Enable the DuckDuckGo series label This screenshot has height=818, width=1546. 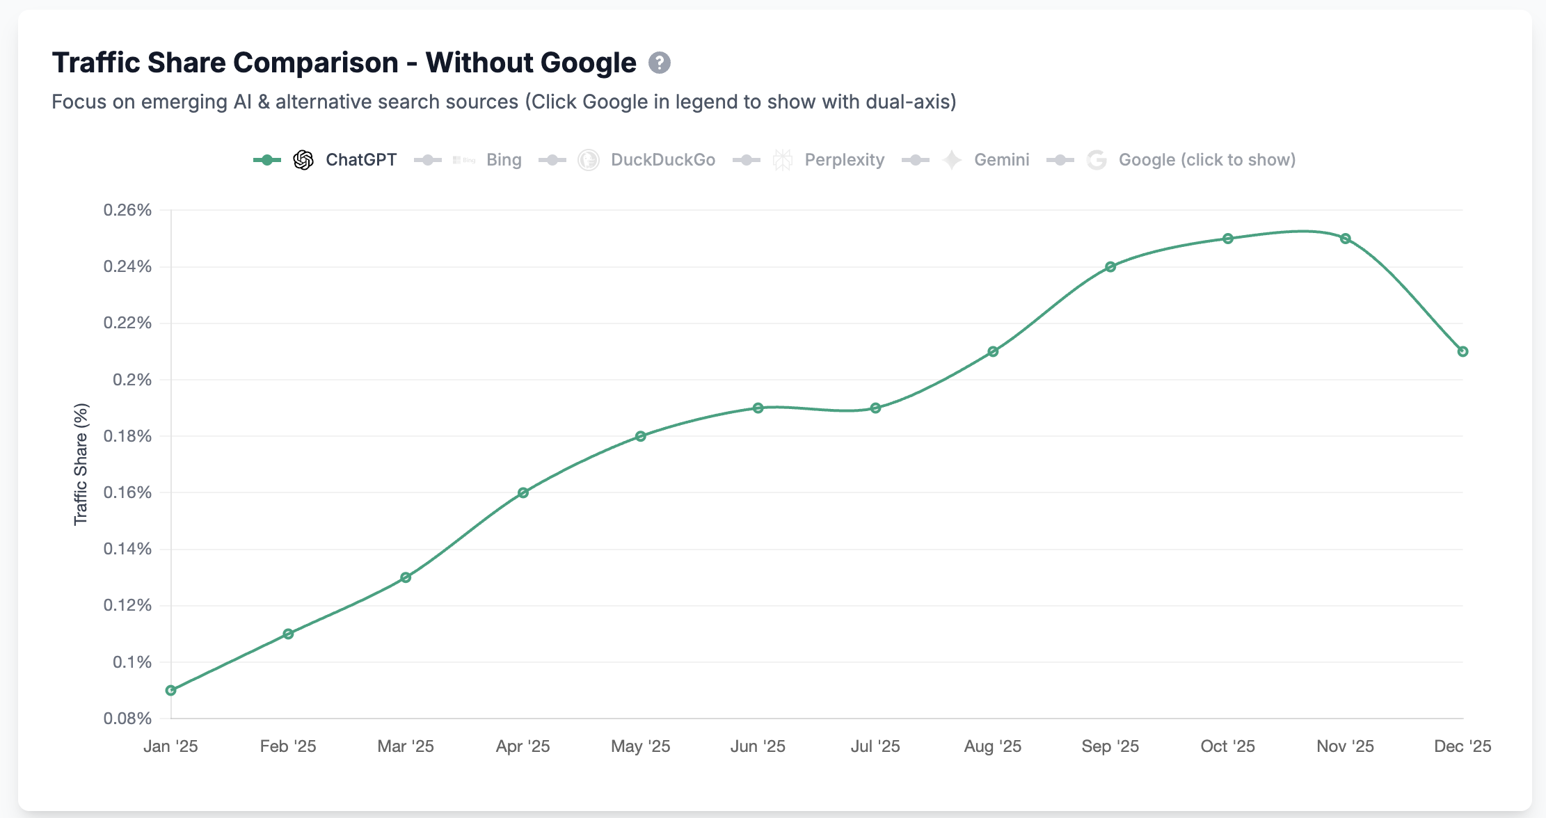(662, 160)
